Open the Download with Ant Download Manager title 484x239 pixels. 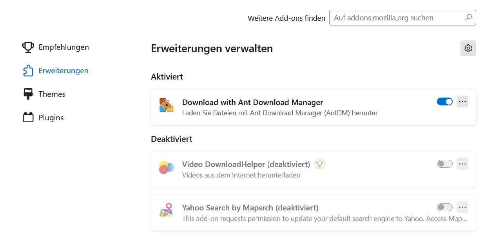coord(252,102)
